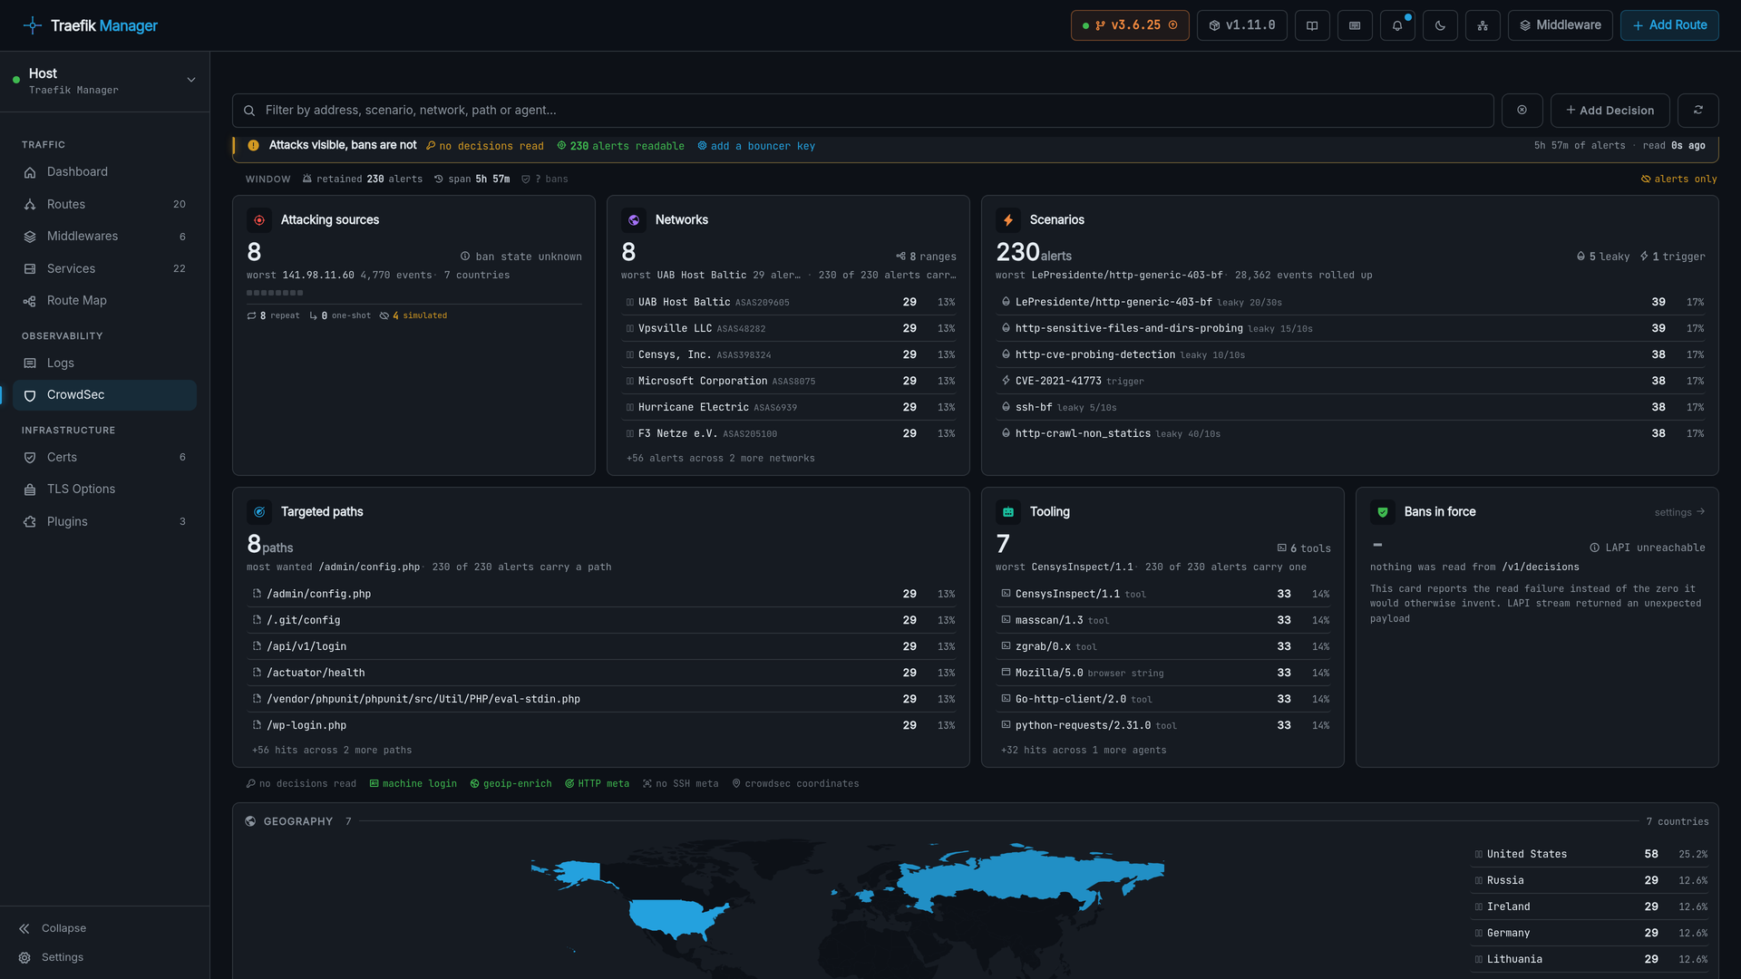This screenshot has height=979, width=1741.
Task: Click the Dashboard home icon in sidebar
Action: click(30, 172)
